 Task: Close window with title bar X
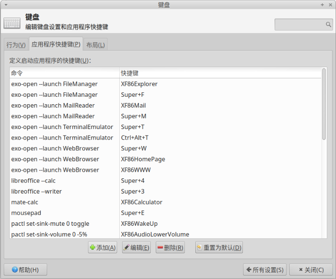pos(330,5)
